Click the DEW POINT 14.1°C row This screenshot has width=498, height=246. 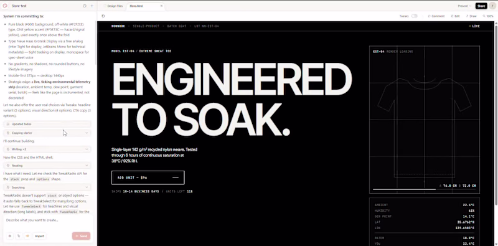click(x=425, y=217)
